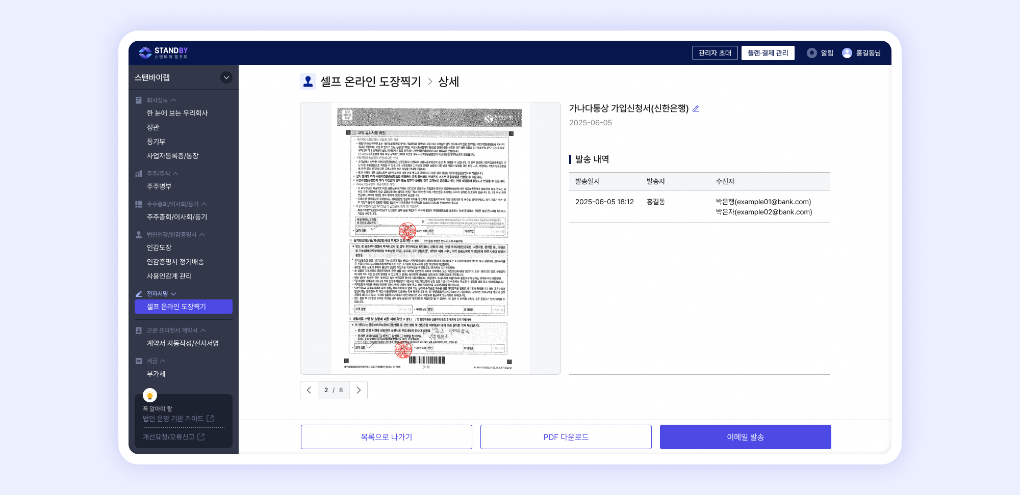Collapse the 법인인감/인감증명서 section
Screen dimensions: 1020x495
(202, 235)
